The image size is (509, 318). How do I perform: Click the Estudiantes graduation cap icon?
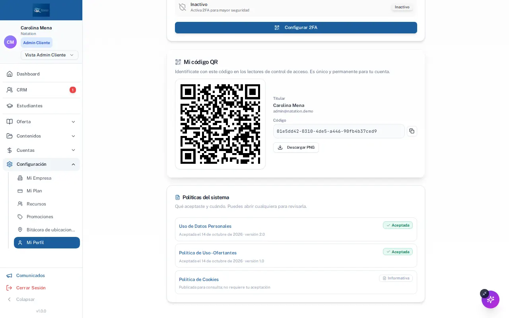[x=10, y=106]
